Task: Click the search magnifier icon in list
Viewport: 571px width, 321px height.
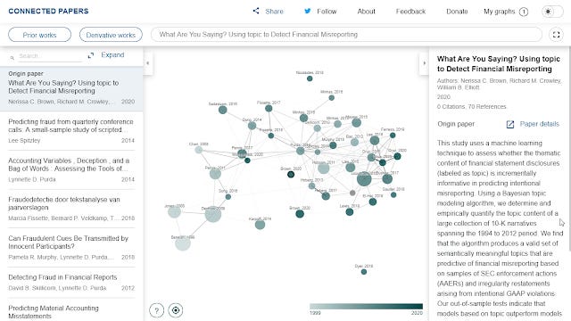Action: 12,57
